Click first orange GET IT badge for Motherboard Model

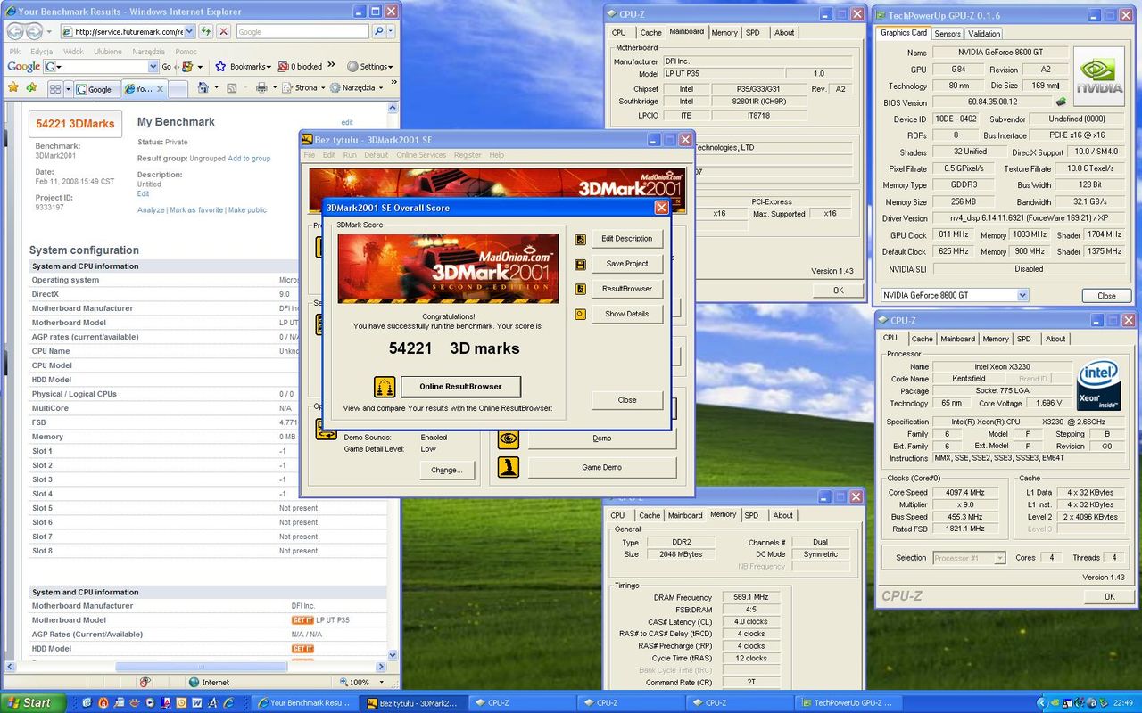pyautogui.click(x=302, y=620)
